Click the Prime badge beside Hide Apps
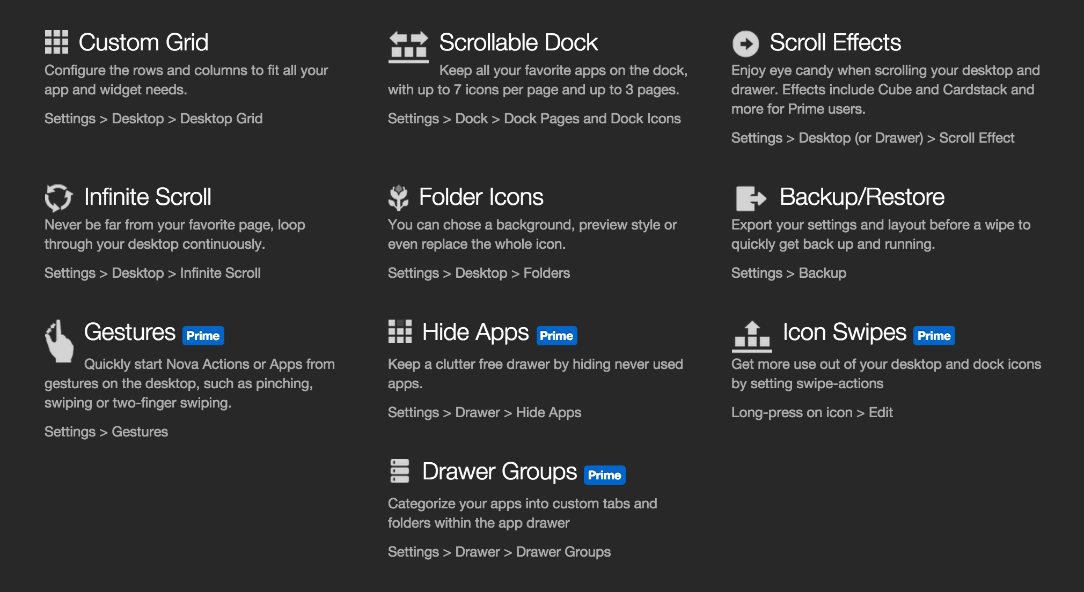The image size is (1084, 592). 556,336
